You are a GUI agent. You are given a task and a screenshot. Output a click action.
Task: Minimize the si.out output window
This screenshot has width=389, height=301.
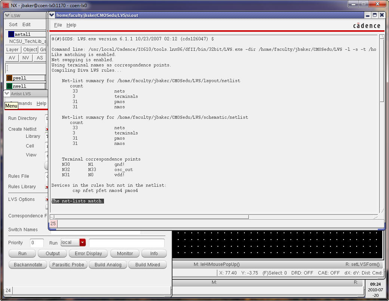point(368,15)
